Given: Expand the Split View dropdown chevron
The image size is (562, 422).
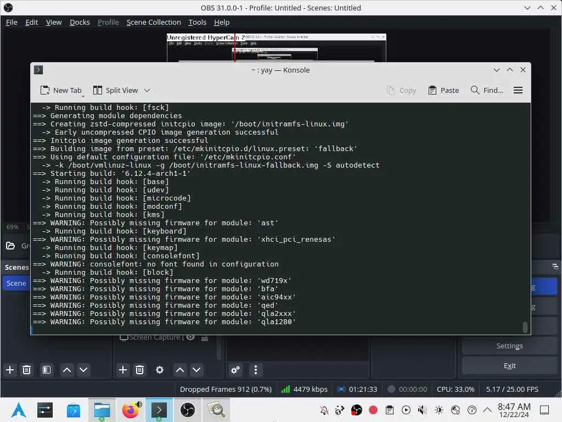Looking at the screenshot, I should [147, 91].
